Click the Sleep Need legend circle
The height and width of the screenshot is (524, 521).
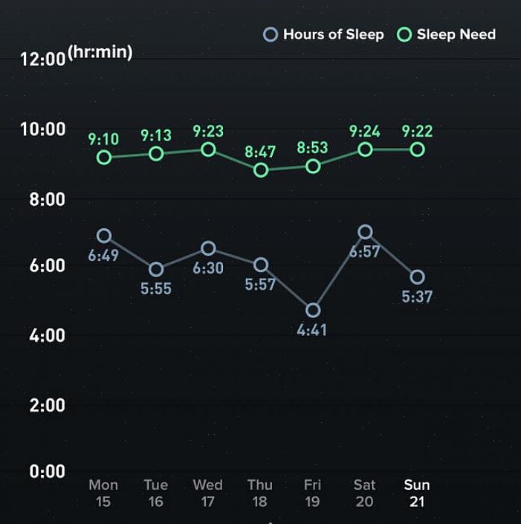404,34
